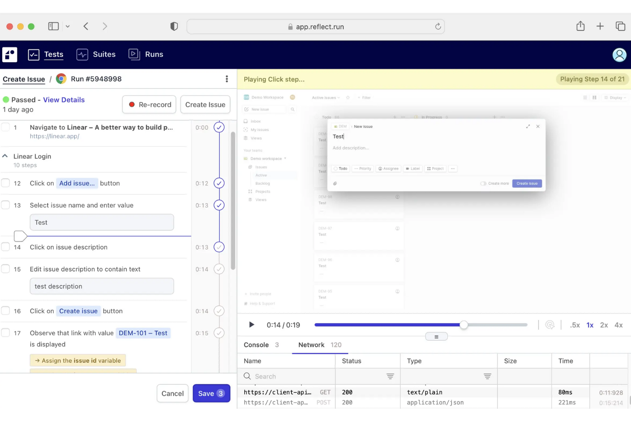Open the three-dot menu beside Run #5948998
The image size is (631, 421).
pos(226,79)
